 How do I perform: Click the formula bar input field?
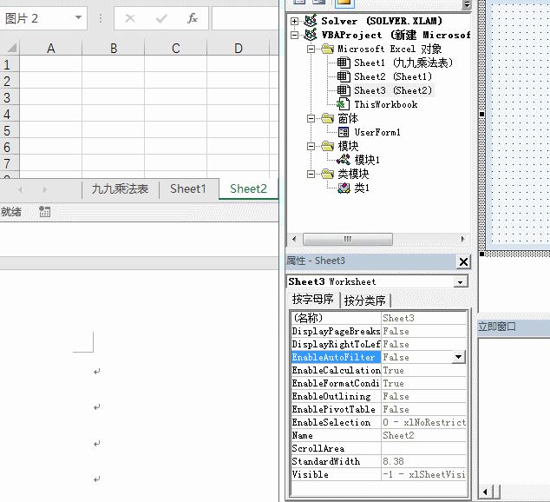click(x=246, y=18)
